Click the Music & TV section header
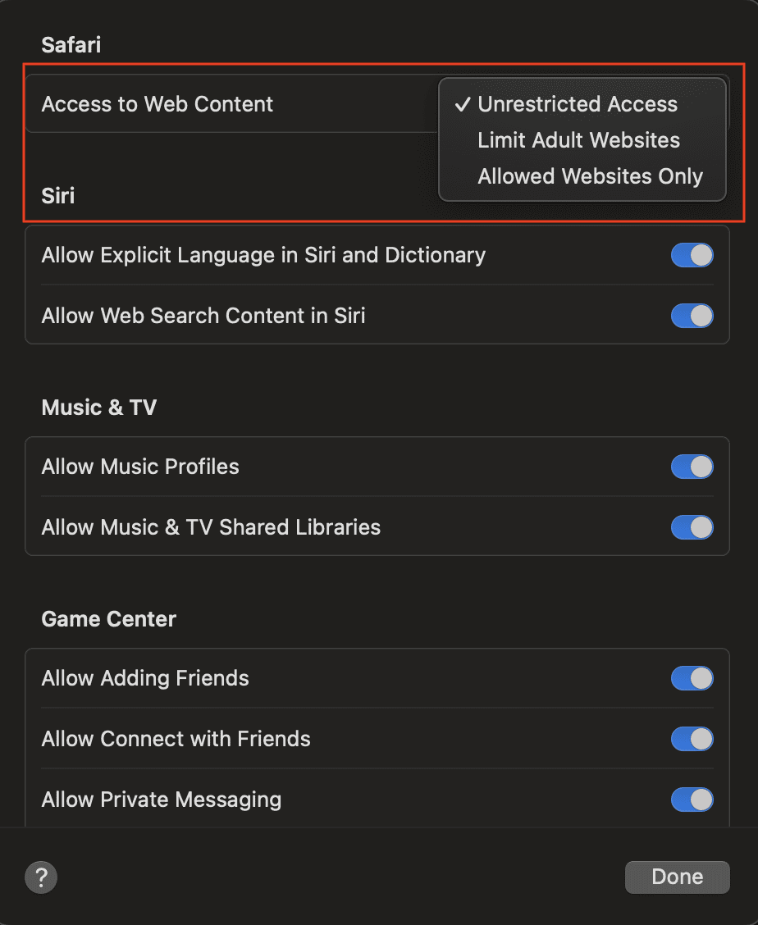 [x=98, y=407]
